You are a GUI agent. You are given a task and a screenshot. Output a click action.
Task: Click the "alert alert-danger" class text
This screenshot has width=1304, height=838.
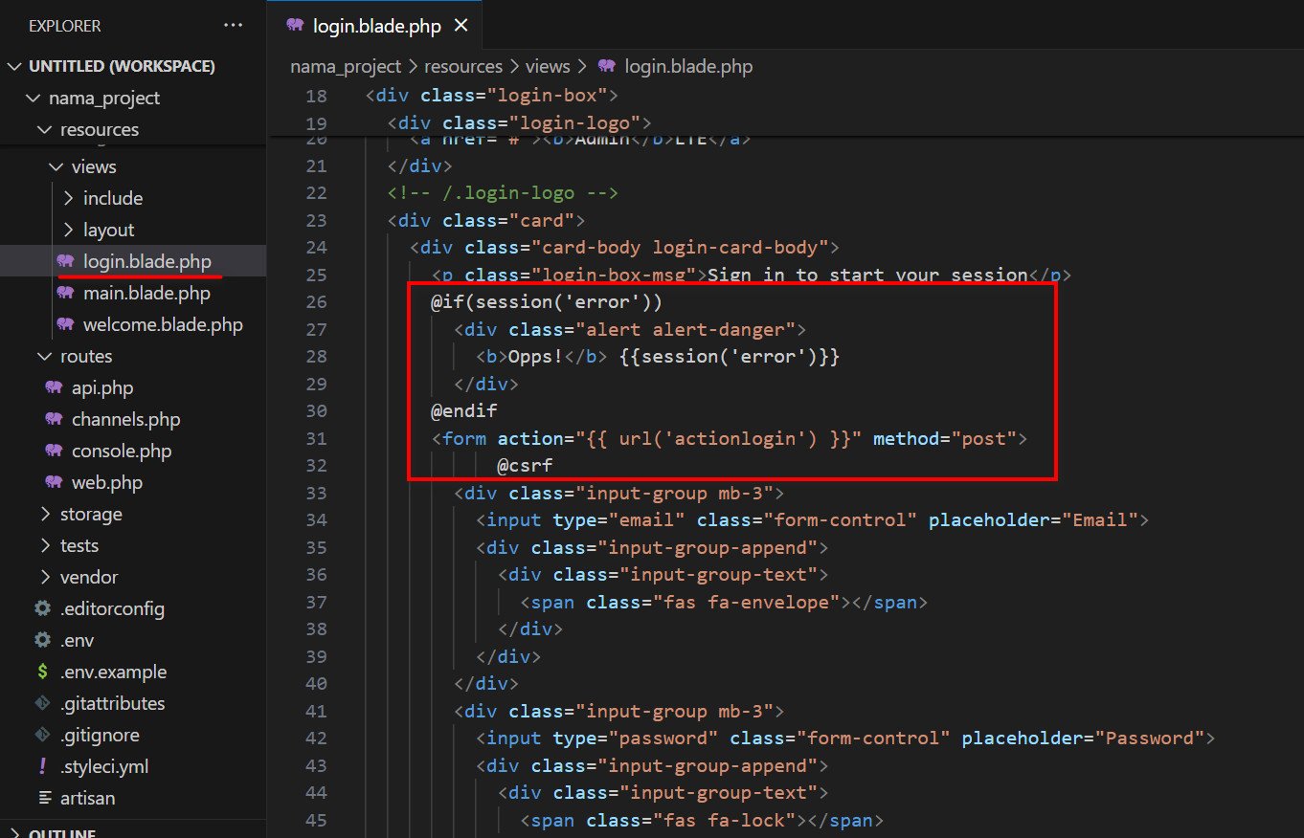pos(686,330)
